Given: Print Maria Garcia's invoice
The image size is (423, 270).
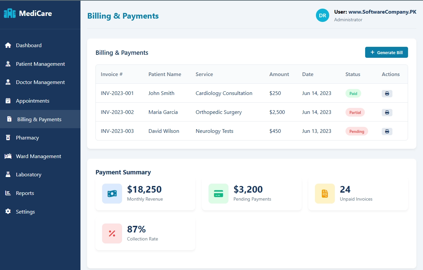Looking at the screenshot, I should tap(387, 112).
